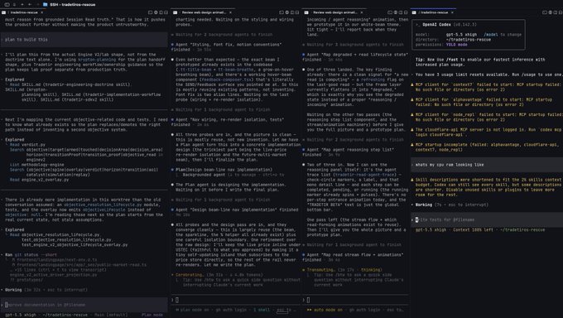Screen dimensions: 563x318
Task: Click the 'plan to build this' prompt line
Action: pos(84,40)
